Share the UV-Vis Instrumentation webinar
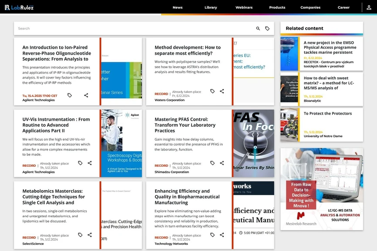Image resolution: width=377 pixels, height=251 pixels. click(x=90, y=163)
